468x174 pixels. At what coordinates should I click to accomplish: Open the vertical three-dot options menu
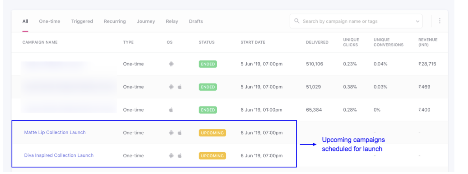tap(439, 21)
